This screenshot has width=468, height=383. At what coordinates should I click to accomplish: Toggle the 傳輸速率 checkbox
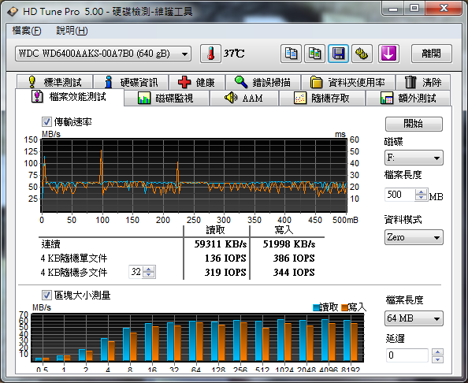pyautogui.click(x=46, y=122)
